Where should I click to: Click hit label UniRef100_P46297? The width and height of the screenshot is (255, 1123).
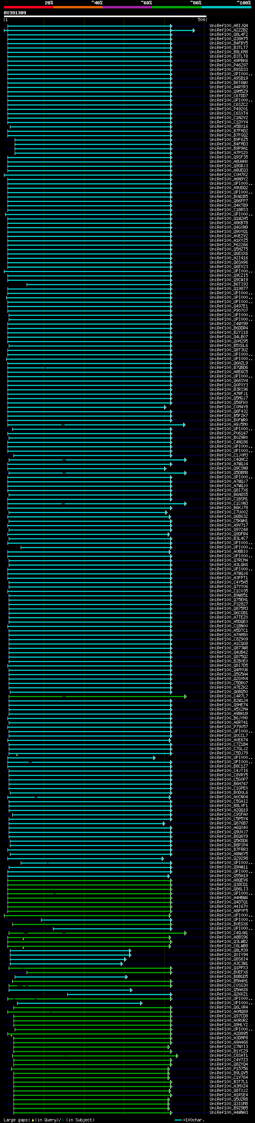pyautogui.click(x=229, y=65)
